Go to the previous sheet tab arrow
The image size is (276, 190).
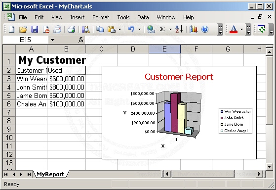14,174
